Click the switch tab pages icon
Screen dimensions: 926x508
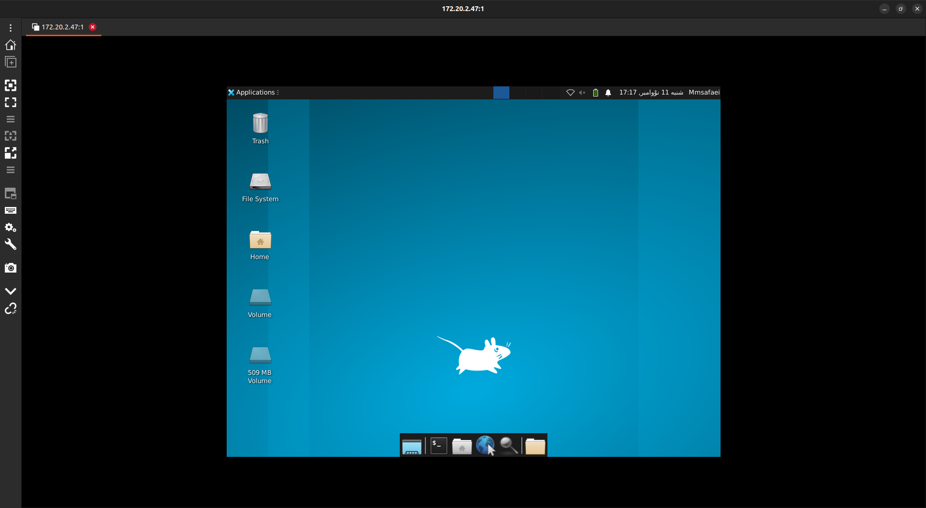pyautogui.click(x=11, y=194)
